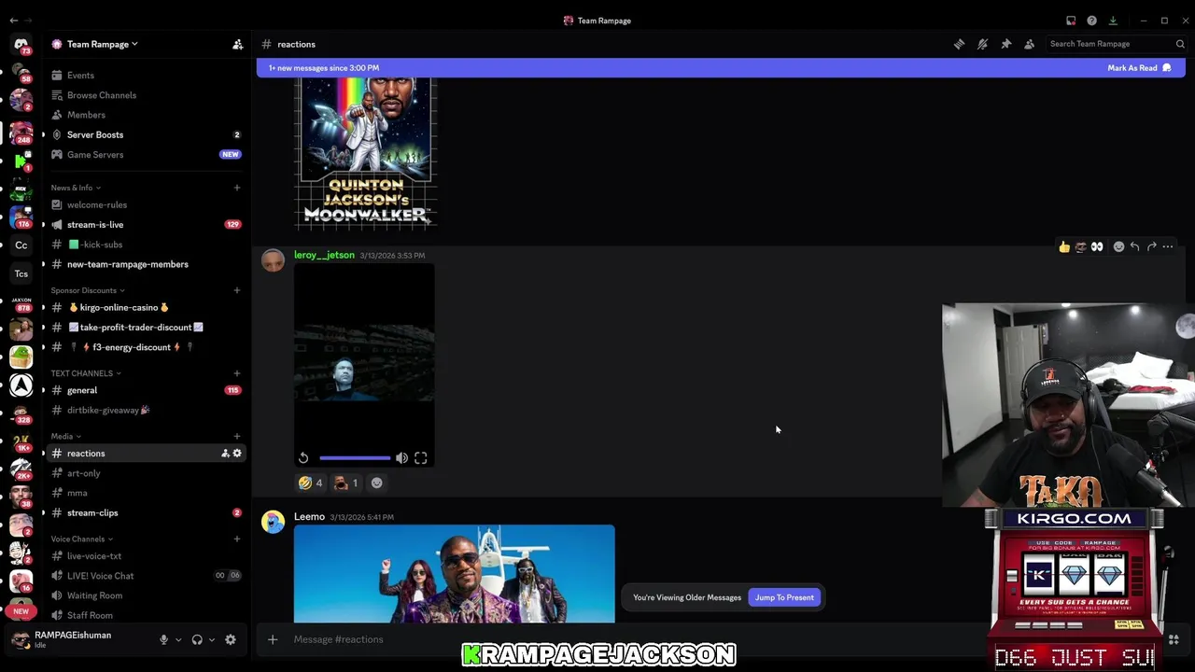The height and width of the screenshot is (672, 1195).
Task: Add a reaction below leroy__jetson's video
Action: [x=377, y=483]
